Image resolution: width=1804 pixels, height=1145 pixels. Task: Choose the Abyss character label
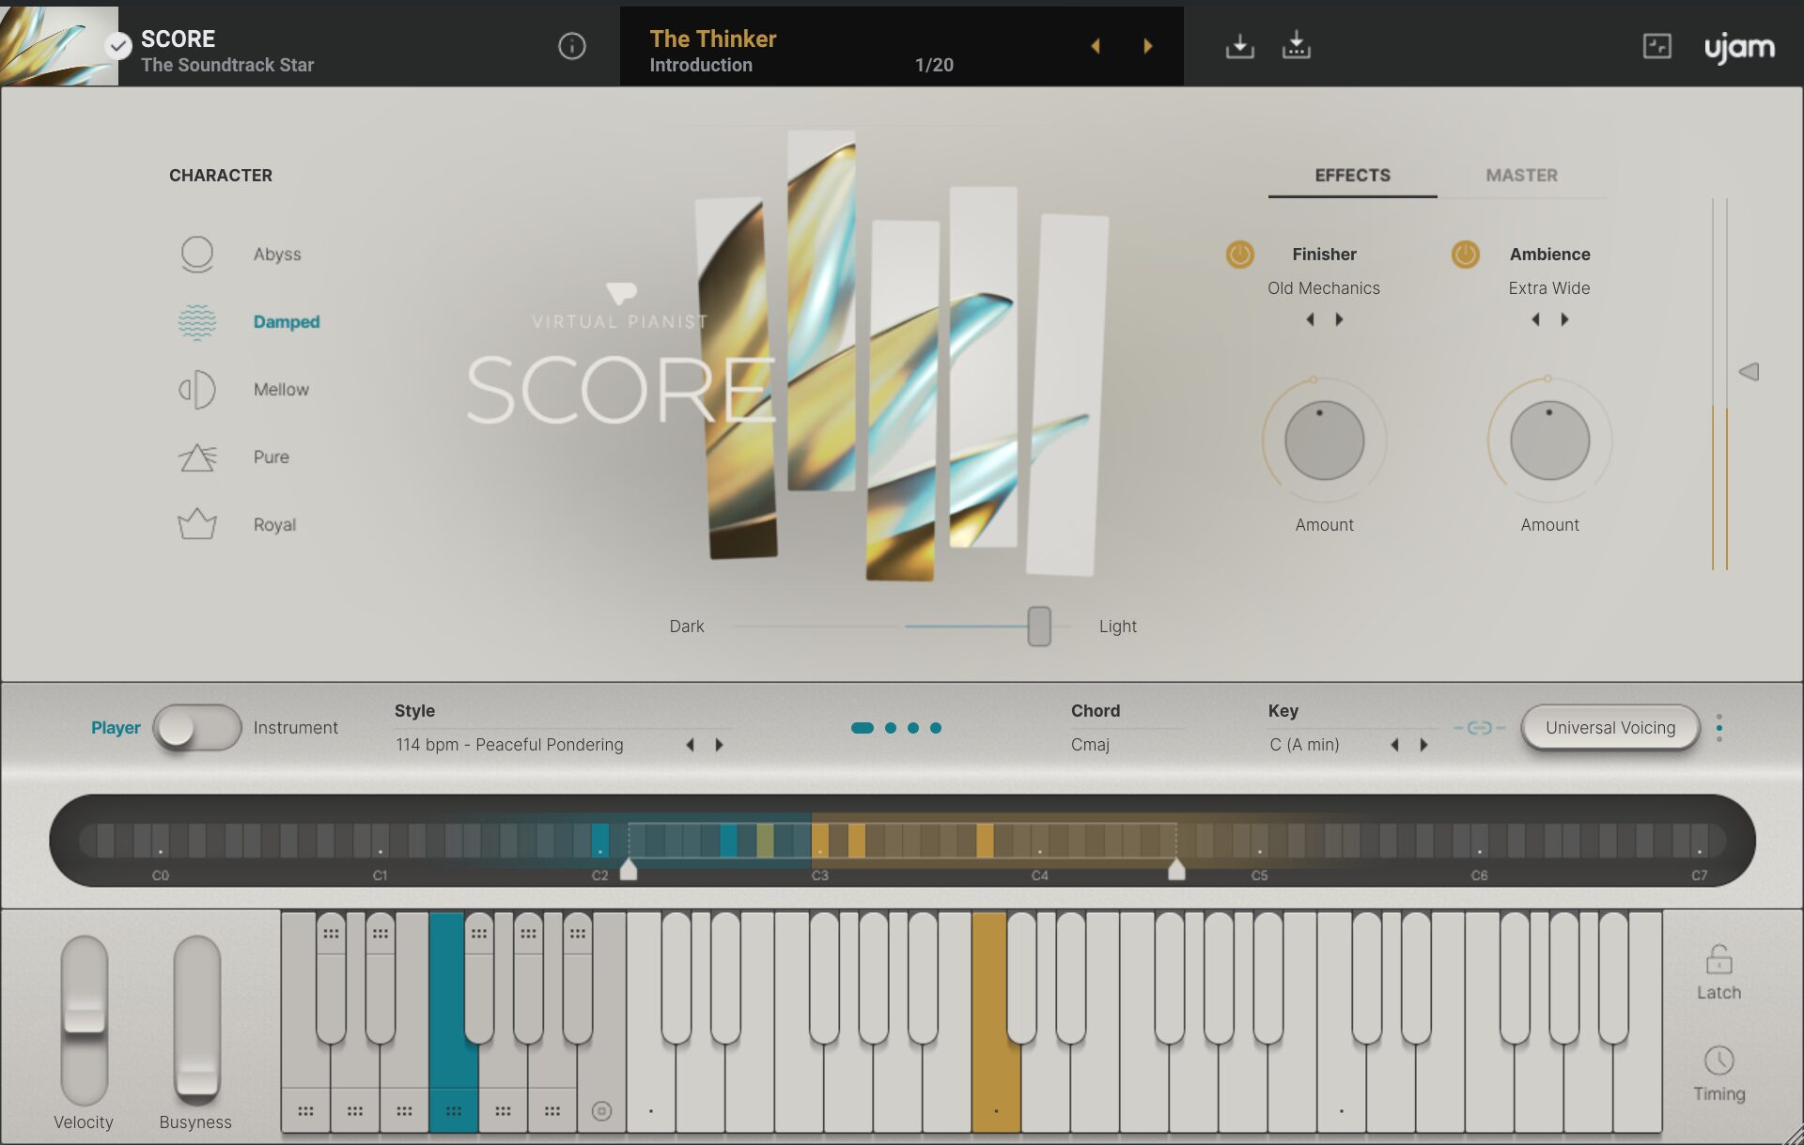click(277, 255)
